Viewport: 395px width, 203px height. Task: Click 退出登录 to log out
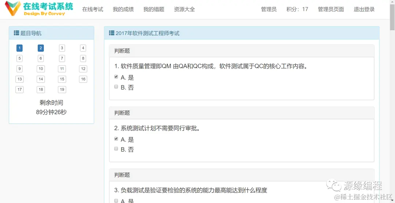364,9
